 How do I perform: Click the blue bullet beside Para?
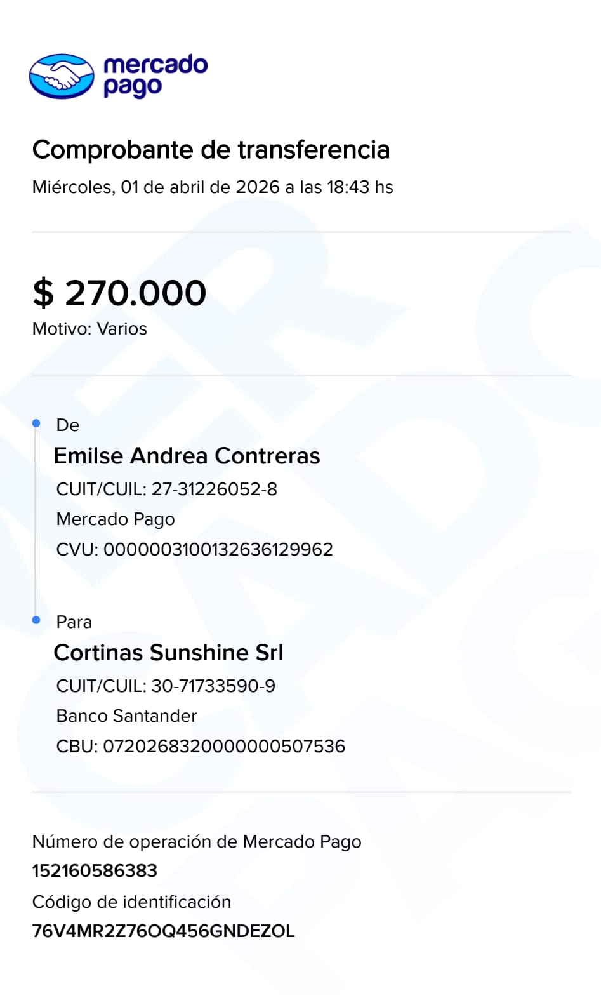pyautogui.click(x=36, y=620)
